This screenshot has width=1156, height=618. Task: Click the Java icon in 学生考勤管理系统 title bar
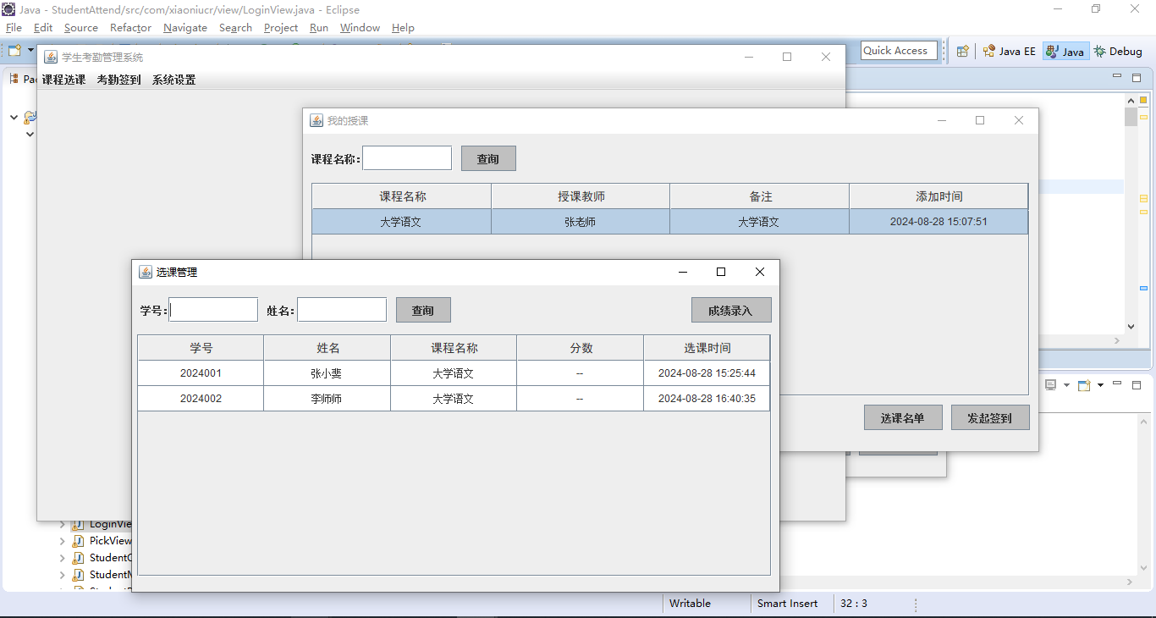(x=51, y=57)
